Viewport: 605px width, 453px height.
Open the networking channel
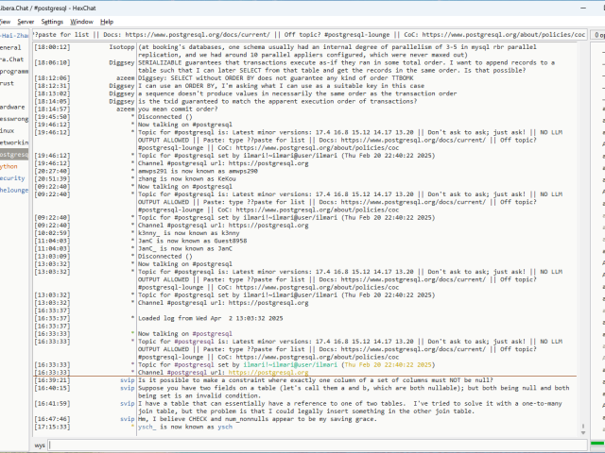coord(13,142)
